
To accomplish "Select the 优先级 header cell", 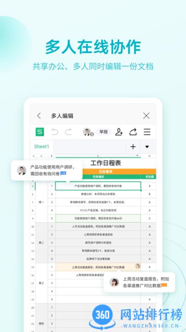I will (149, 177).
